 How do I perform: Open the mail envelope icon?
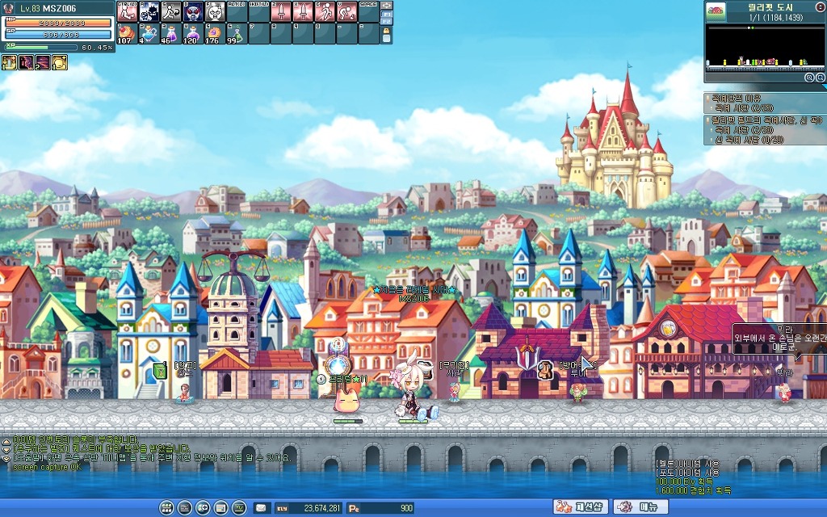(x=261, y=508)
